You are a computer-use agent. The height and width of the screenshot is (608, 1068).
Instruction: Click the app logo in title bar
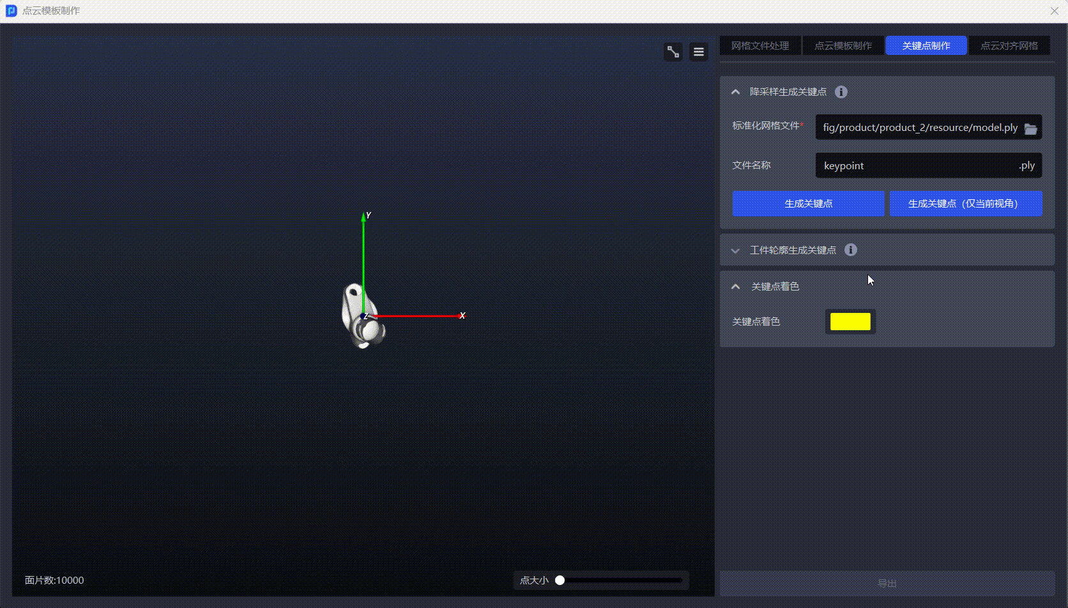pos(11,11)
